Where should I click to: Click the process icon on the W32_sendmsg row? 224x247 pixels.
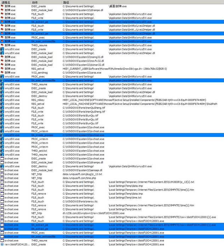click(2, 72)
